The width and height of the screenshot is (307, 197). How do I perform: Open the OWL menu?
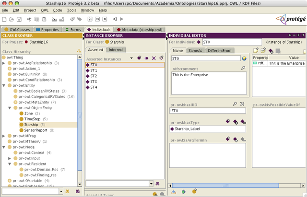tap(44, 10)
